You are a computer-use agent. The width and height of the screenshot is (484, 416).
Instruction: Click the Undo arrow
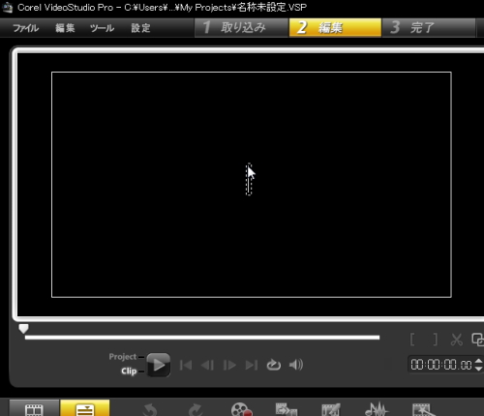click(x=150, y=409)
